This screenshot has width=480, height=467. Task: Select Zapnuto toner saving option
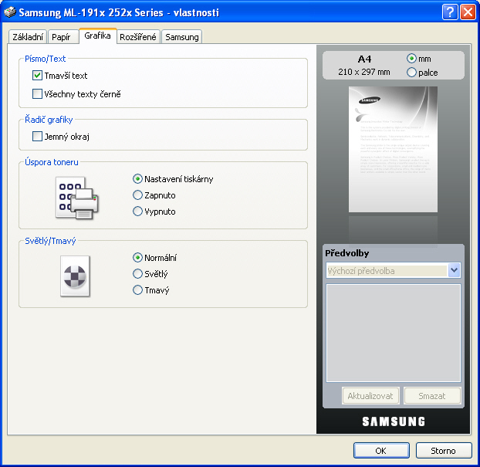[x=138, y=195]
